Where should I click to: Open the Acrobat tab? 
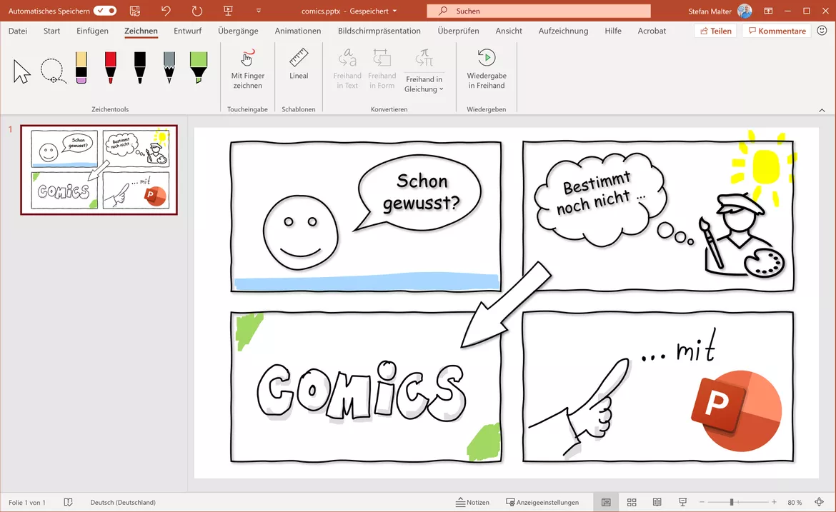tap(652, 31)
